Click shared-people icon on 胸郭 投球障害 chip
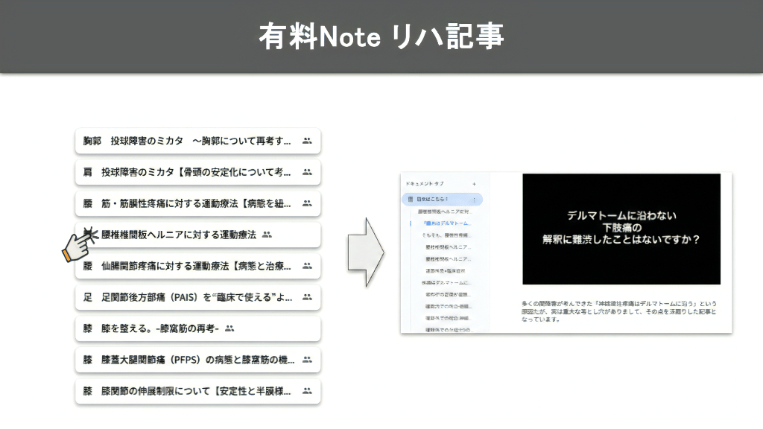The width and height of the screenshot is (763, 429). pos(307,141)
